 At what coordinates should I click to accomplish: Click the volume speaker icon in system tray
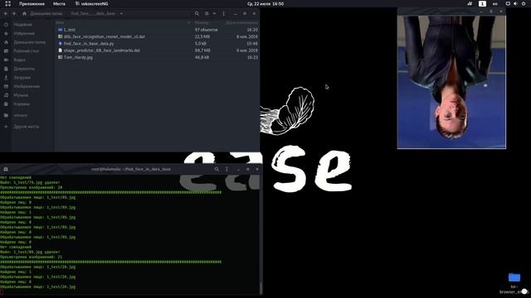(x=515, y=3)
